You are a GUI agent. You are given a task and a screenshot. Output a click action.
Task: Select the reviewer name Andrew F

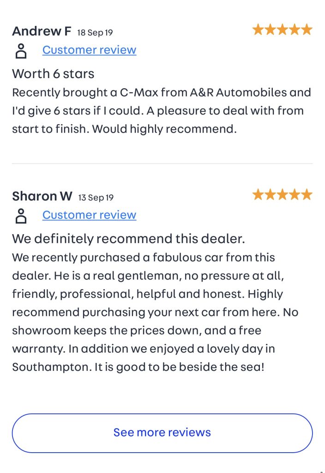click(42, 31)
